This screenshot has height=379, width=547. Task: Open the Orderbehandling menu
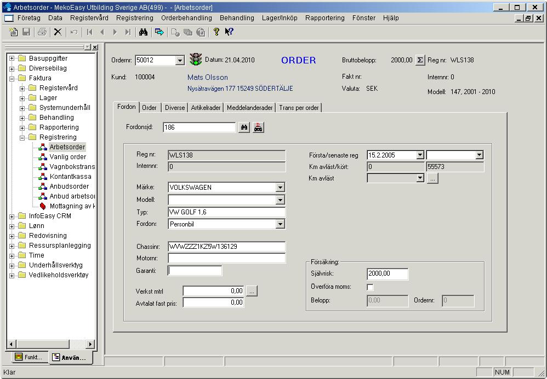point(187,18)
